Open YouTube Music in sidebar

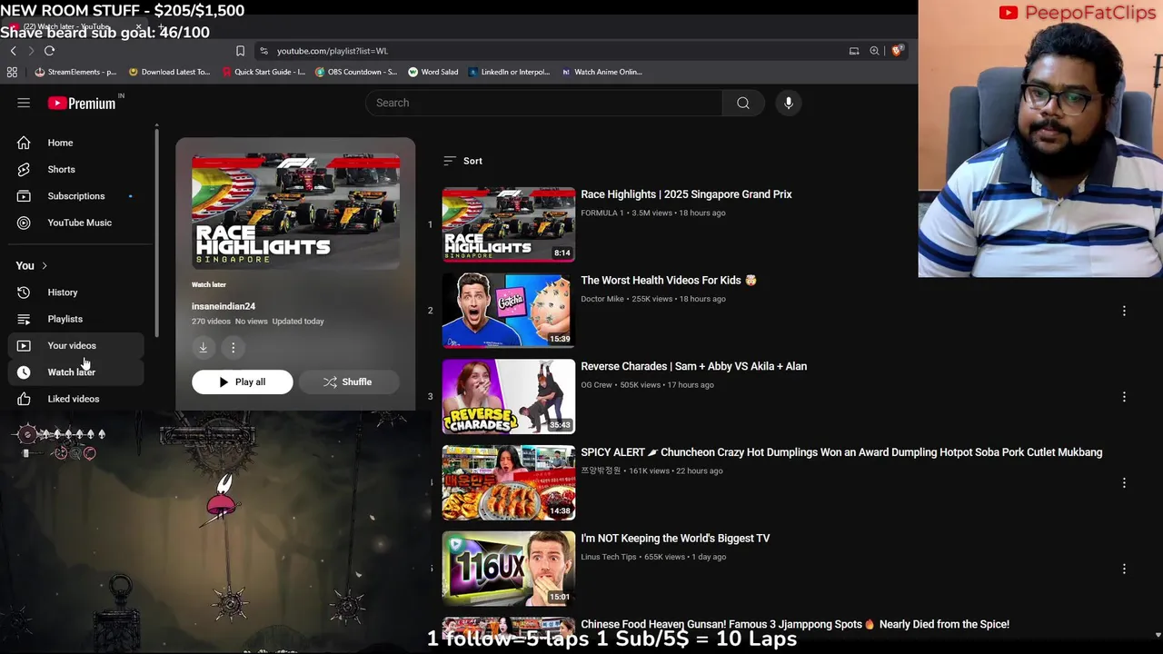pos(76,223)
